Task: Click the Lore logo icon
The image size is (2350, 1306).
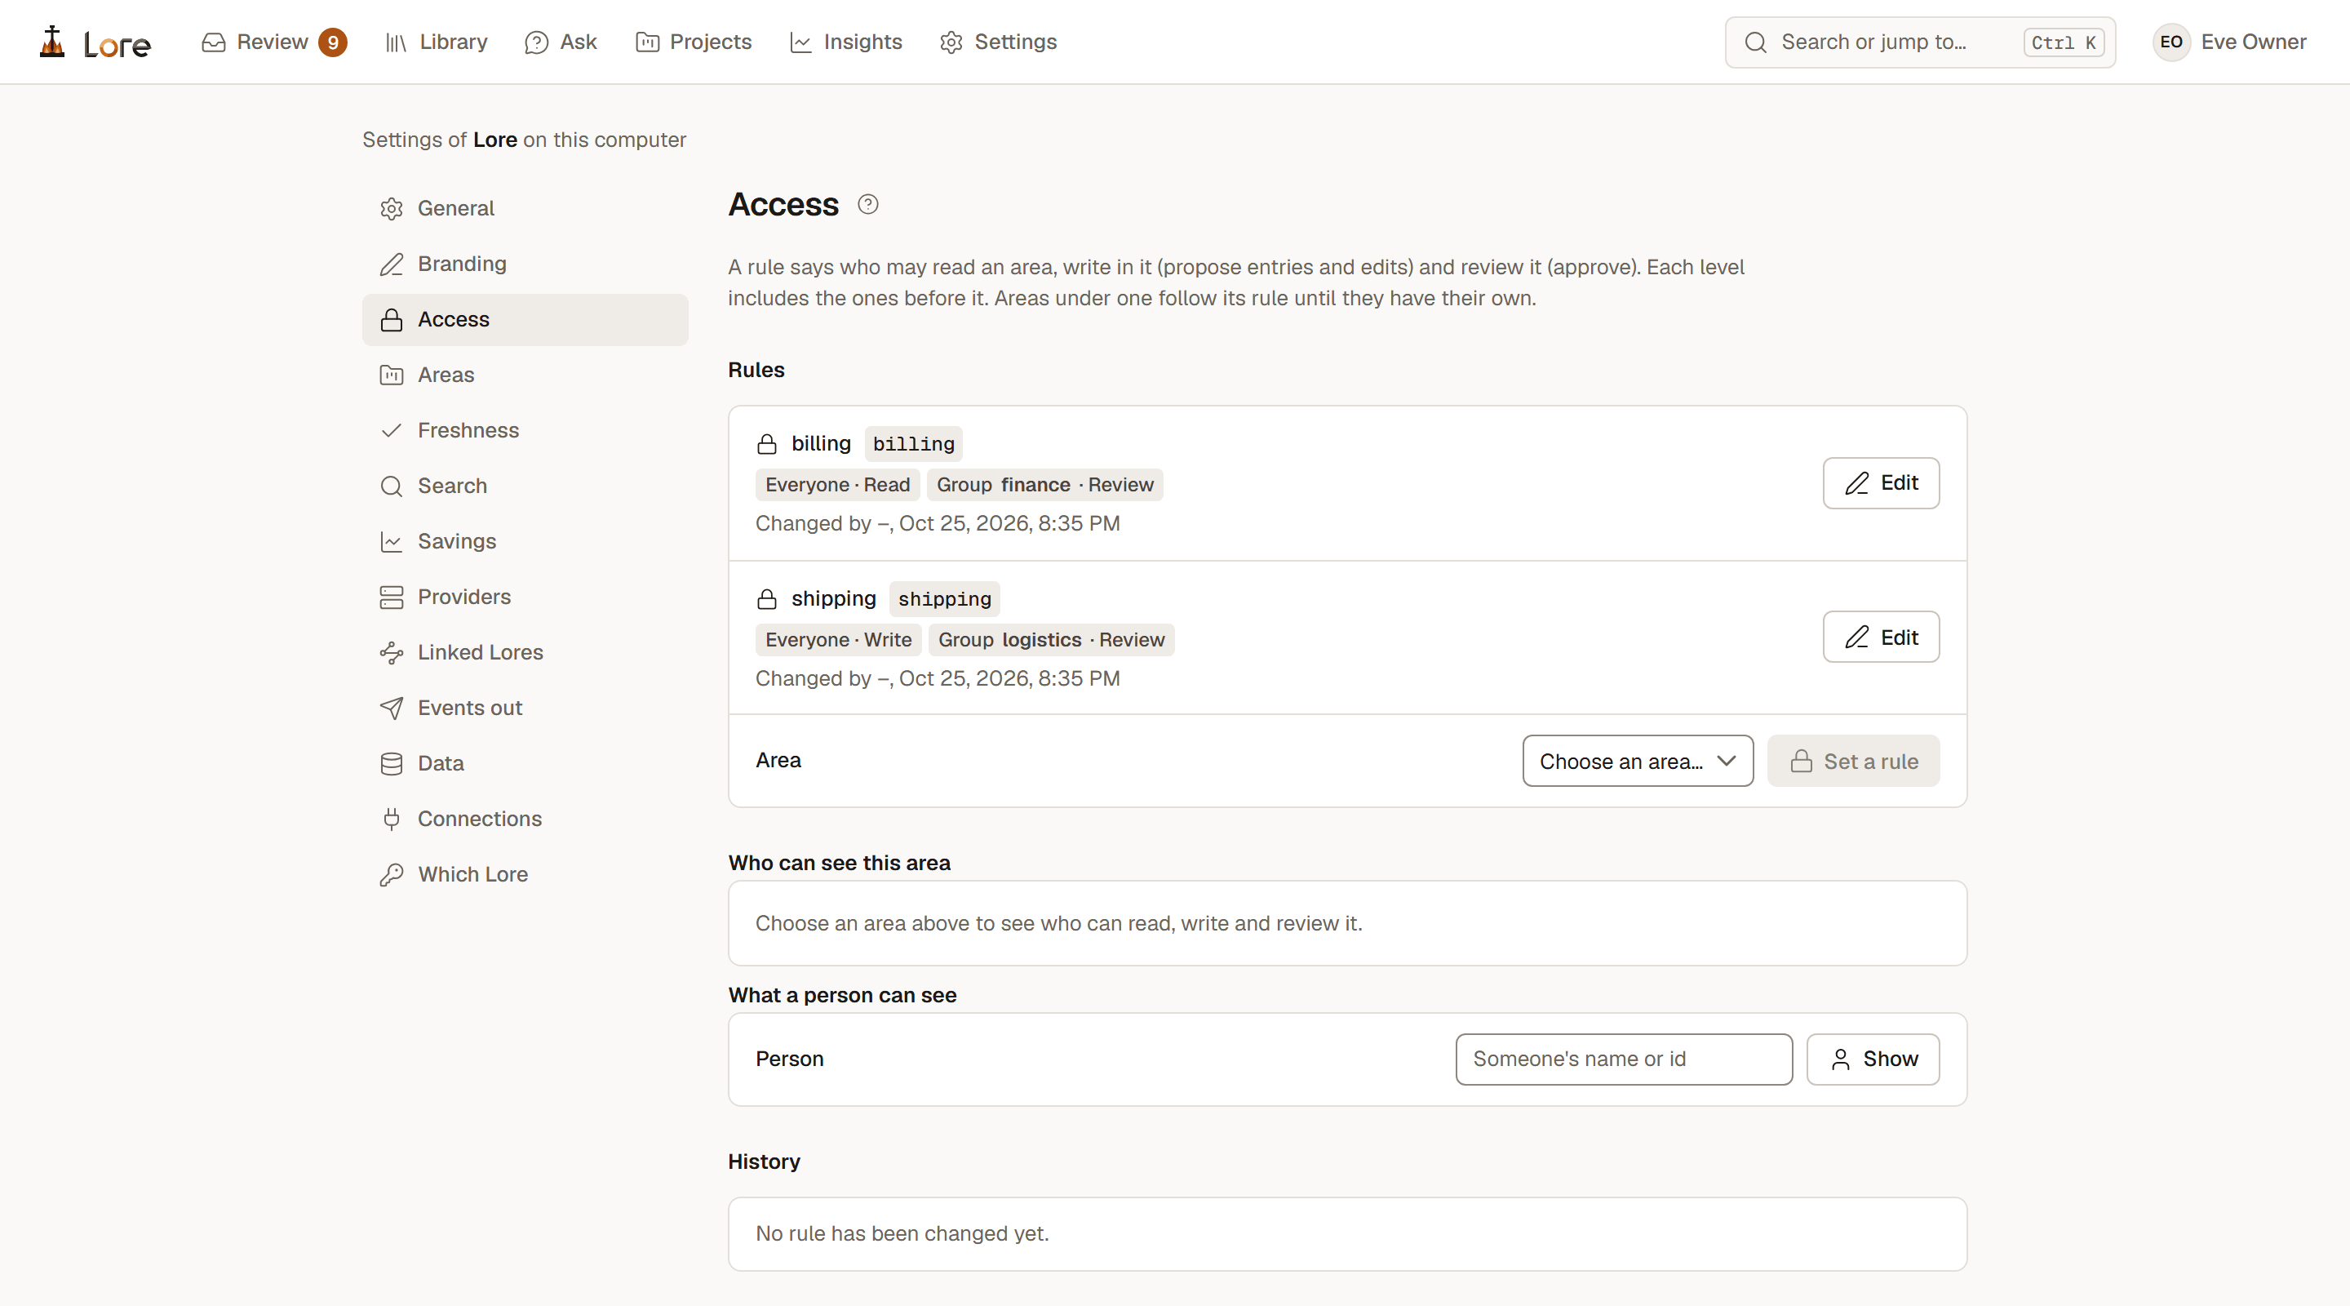Action: [52, 42]
